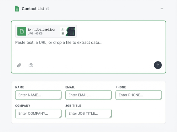Image resolution: width=177 pixels, height=132 pixels.
Task: Click the plus icon in the header
Action: point(162,9)
